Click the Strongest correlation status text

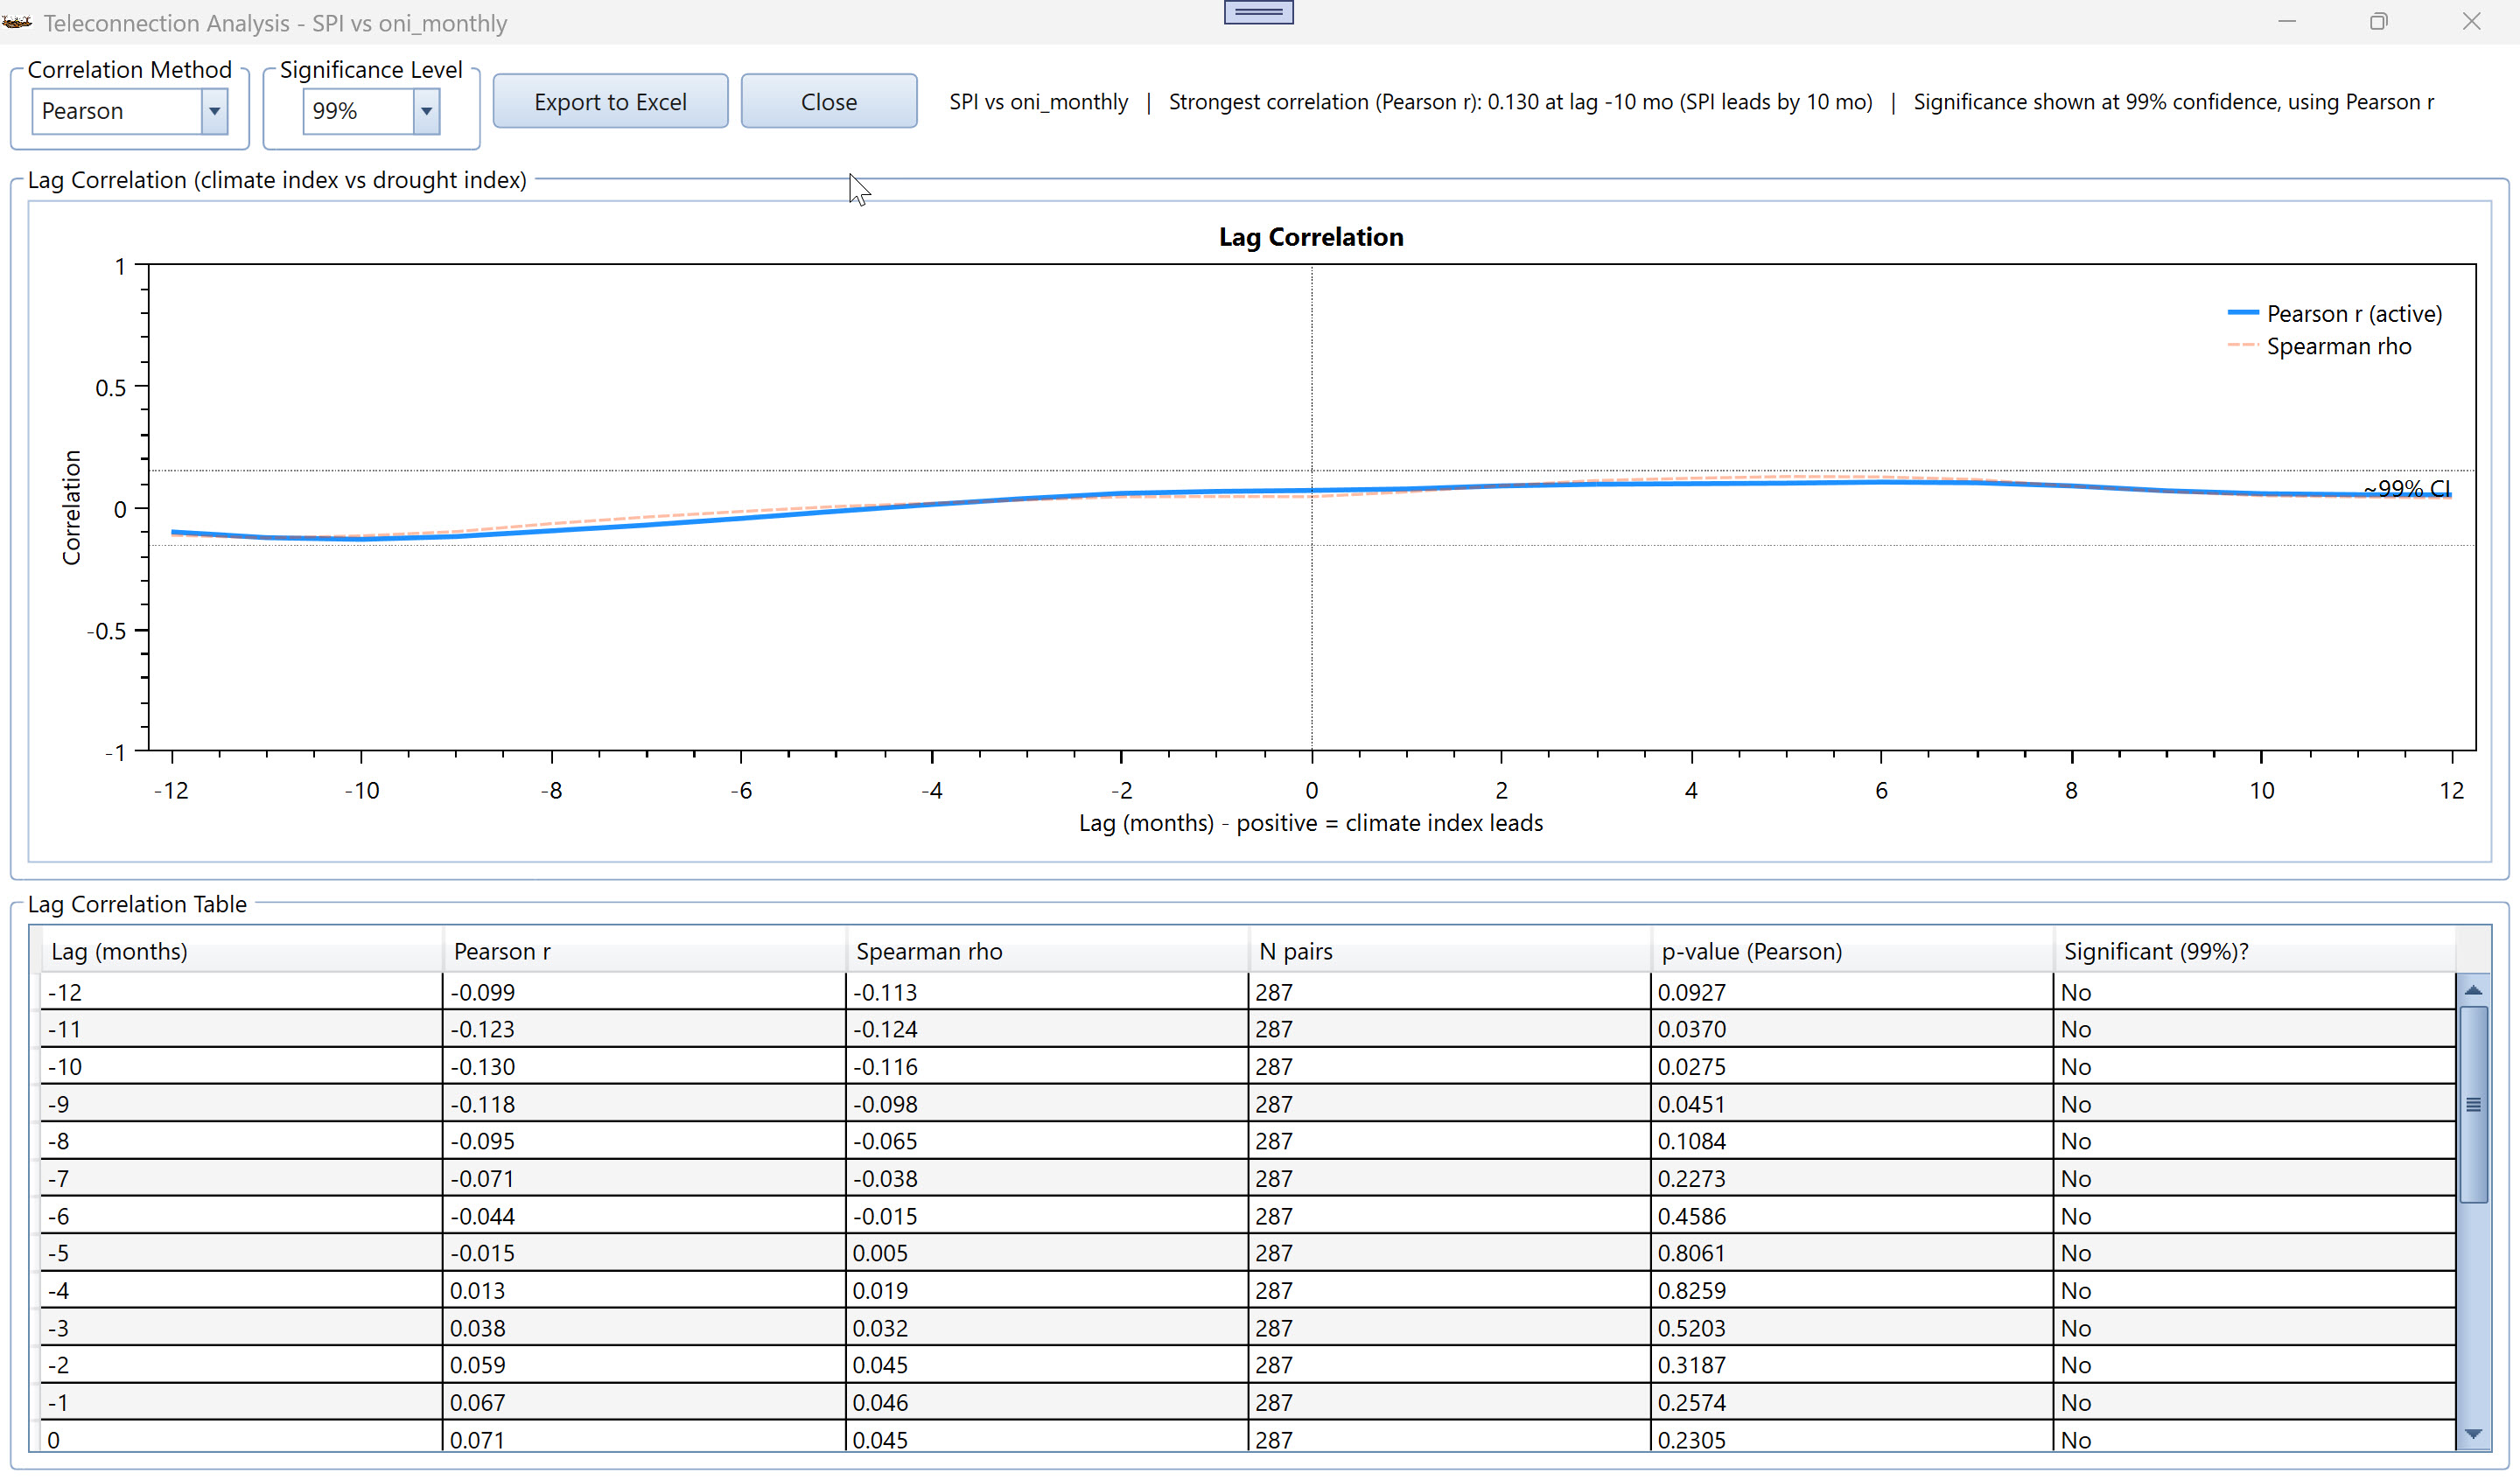(1520, 101)
